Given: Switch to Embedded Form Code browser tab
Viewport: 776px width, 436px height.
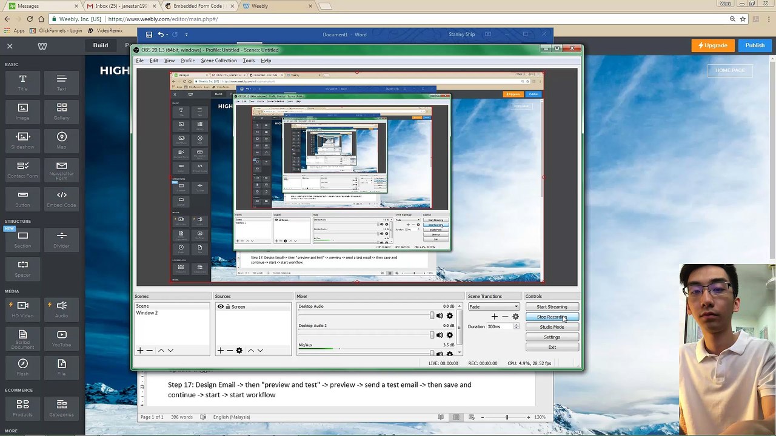Looking at the screenshot, I should click(197, 6).
